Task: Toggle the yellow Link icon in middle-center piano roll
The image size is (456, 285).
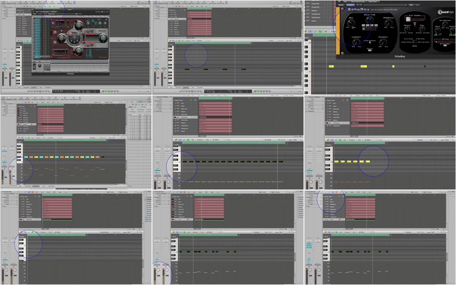Action: [x=175, y=140]
